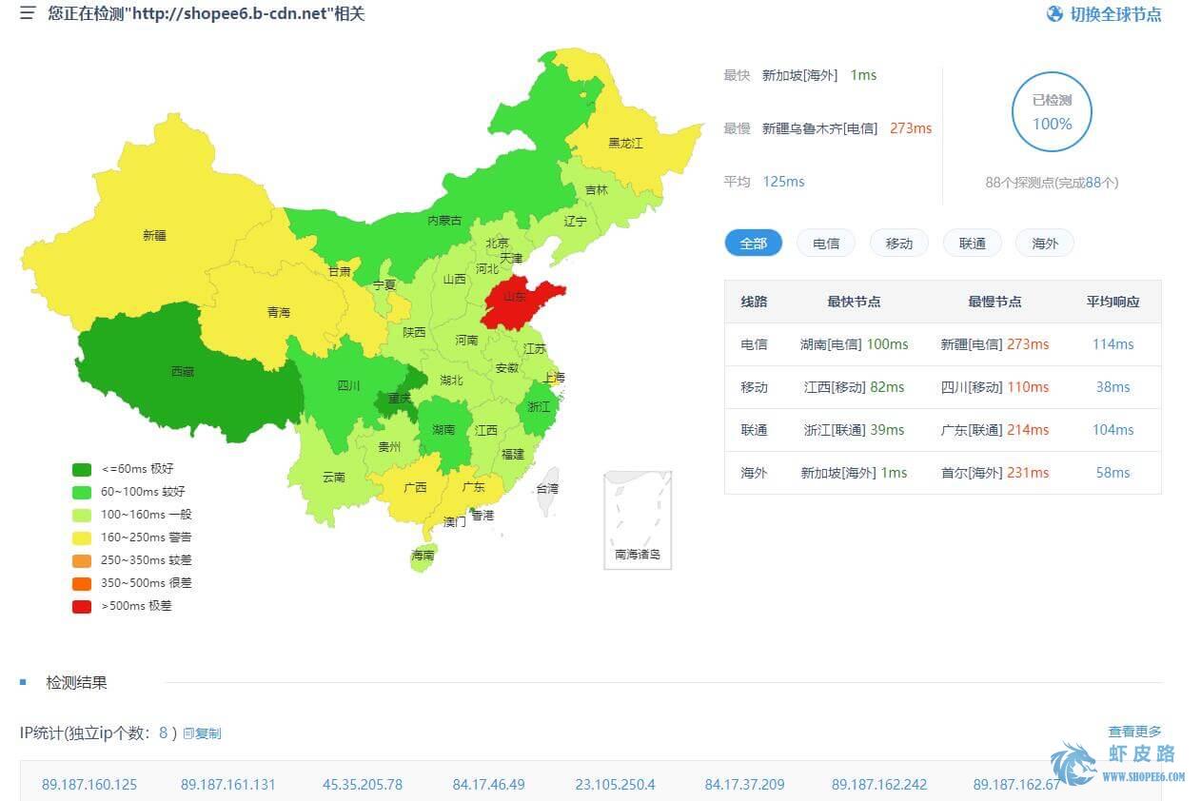Click the 88个探测点 completion text
Screen dimensions: 1201x801
tap(1052, 183)
